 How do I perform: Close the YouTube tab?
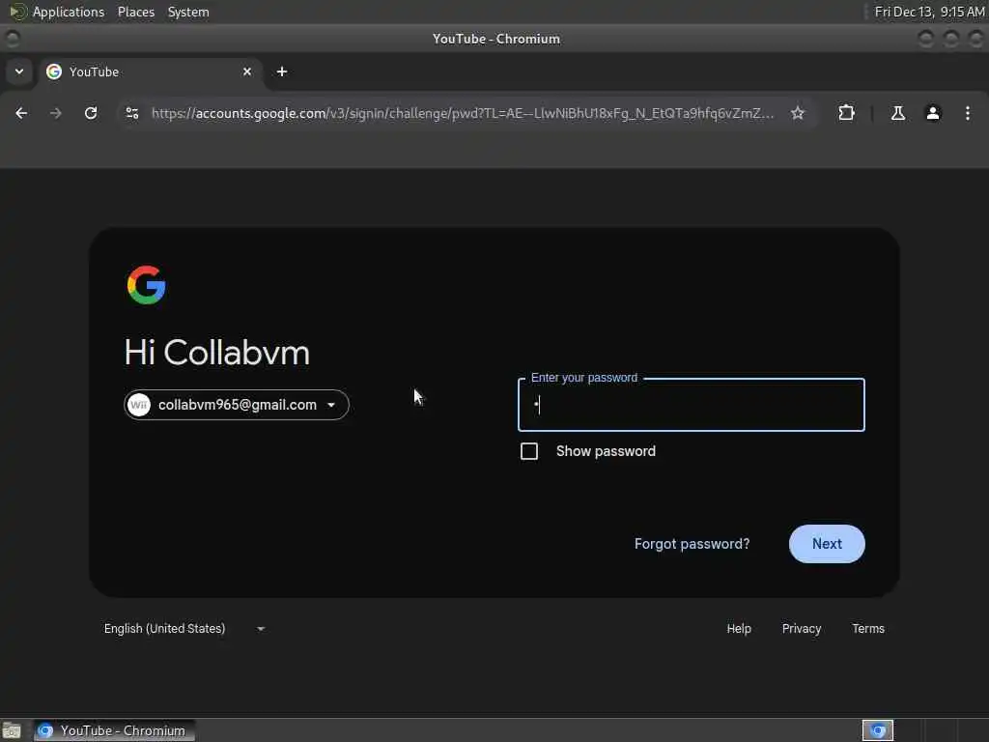(247, 71)
